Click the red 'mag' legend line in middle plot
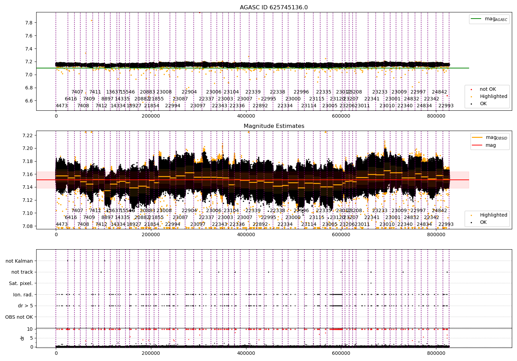 [477, 145]
